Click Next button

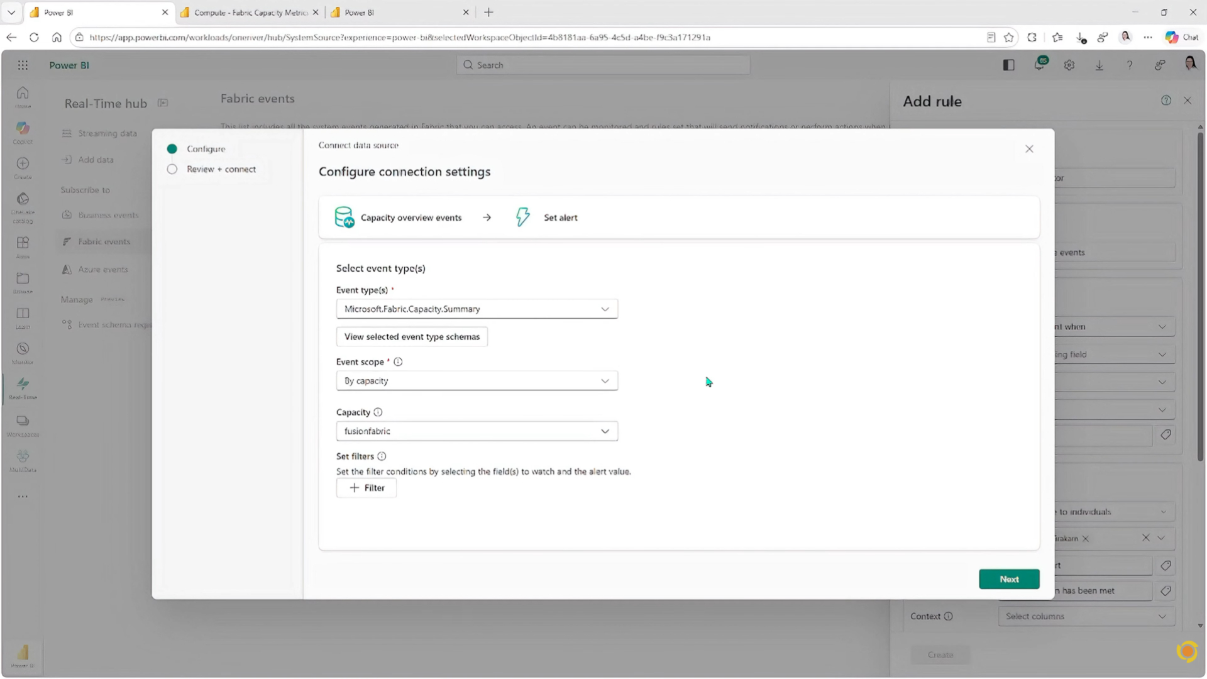[x=1009, y=579]
